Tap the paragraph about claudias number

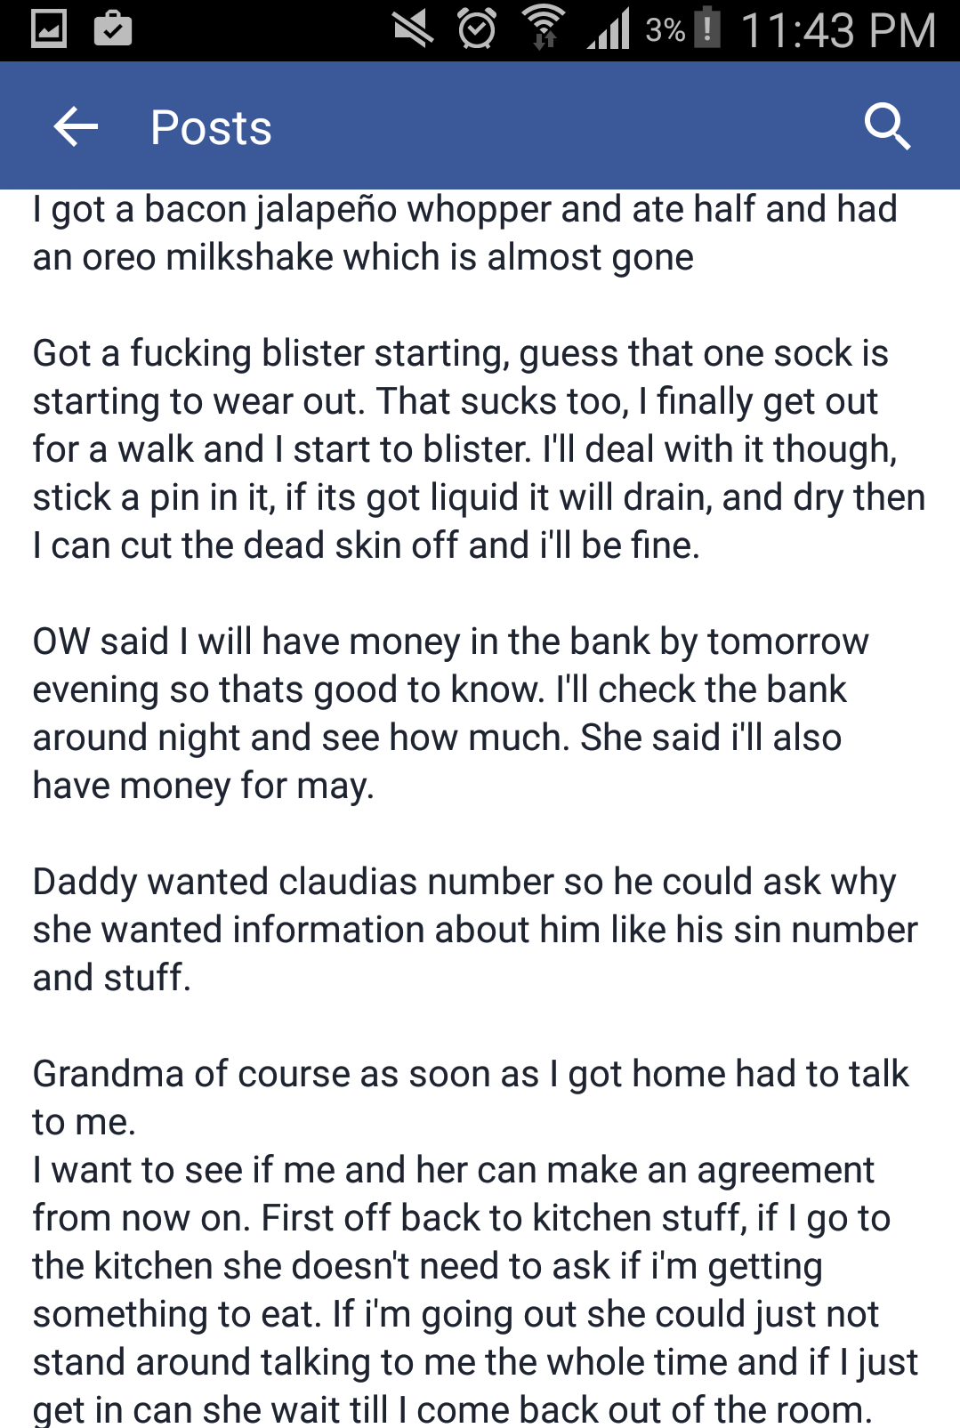point(475,930)
